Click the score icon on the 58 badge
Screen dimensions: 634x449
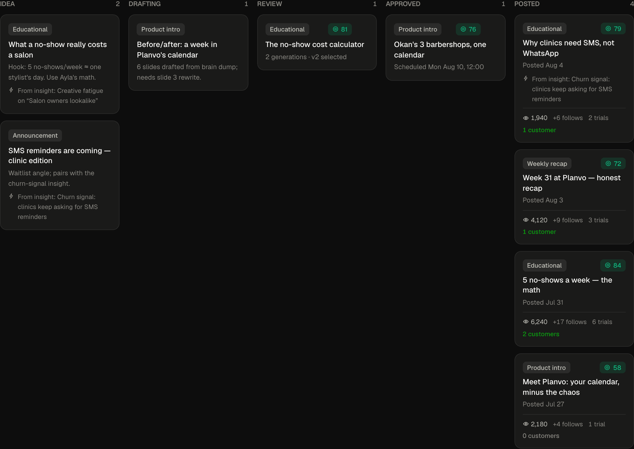(x=607, y=367)
